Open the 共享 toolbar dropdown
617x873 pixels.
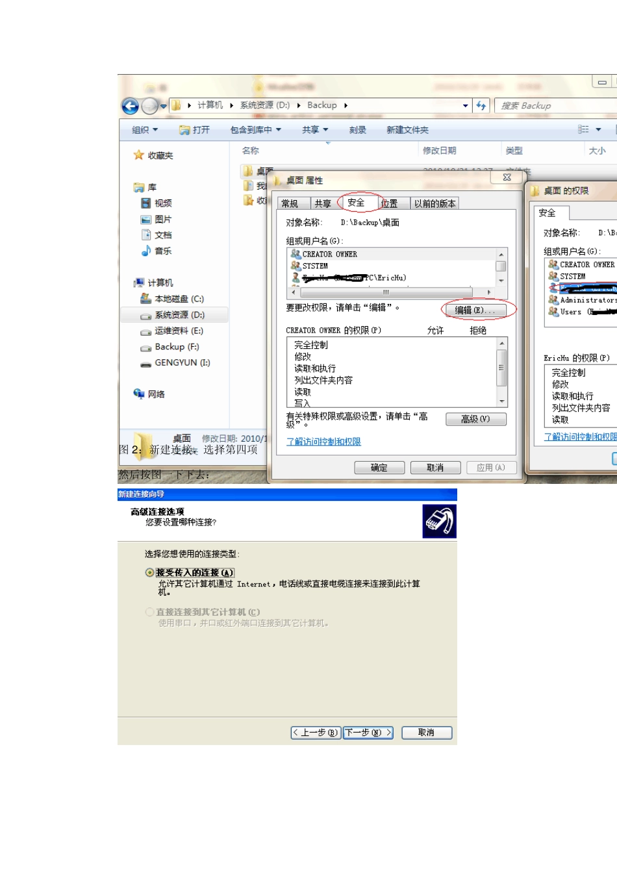(315, 130)
